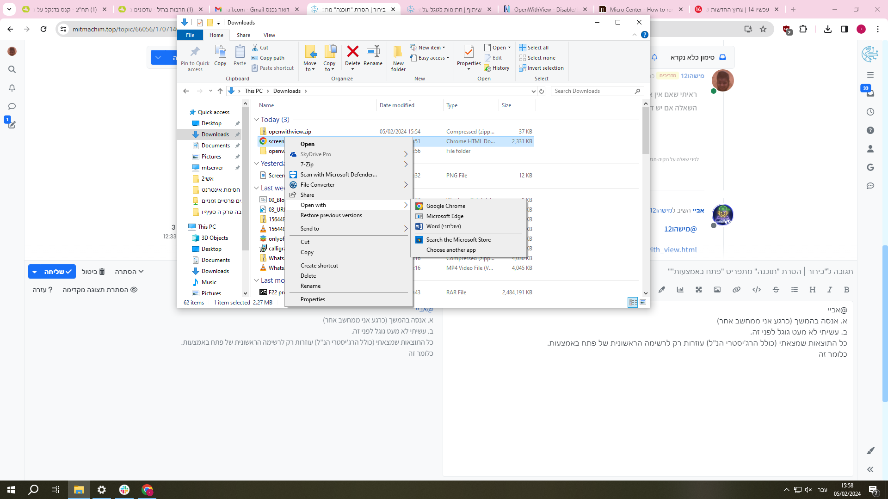
Task: Click Search the Microsoft Store
Action: [468, 240]
